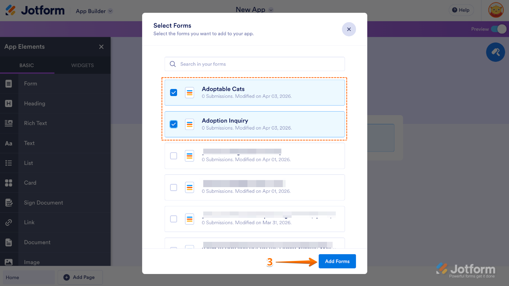This screenshot has height=286, width=509.
Task: Open the app style customization paint roller
Action: pos(496,52)
